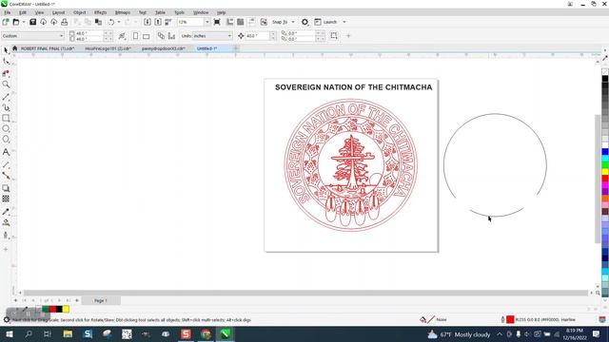Image resolution: width=609 pixels, height=342 pixels.
Task: Switch to the Untitled-1 document tab
Action: pyautogui.click(x=207, y=48)
